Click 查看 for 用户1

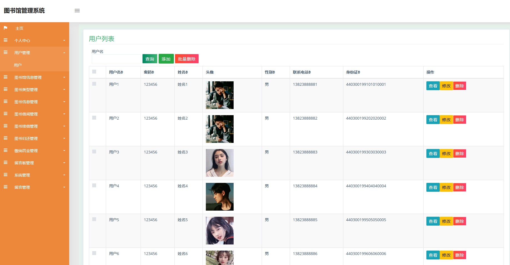[433, 86]
